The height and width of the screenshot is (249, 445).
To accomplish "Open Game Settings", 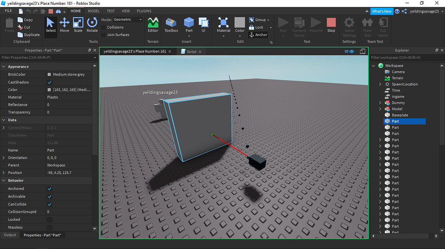I will point(349,26).
